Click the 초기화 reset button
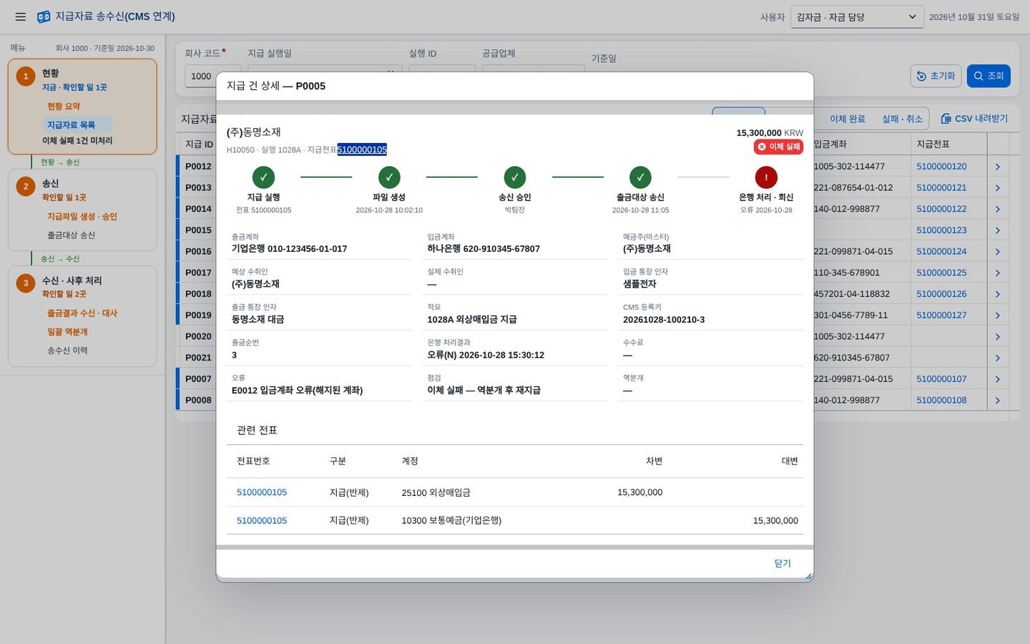The height and width of the screenshot is (644, 1030). [936, 76]
